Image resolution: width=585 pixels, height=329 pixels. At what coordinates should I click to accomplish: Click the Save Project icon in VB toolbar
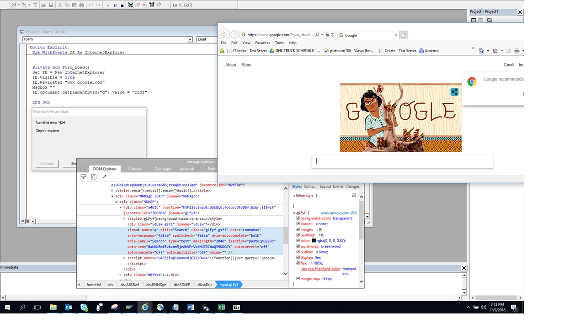(x=51, y=5)
